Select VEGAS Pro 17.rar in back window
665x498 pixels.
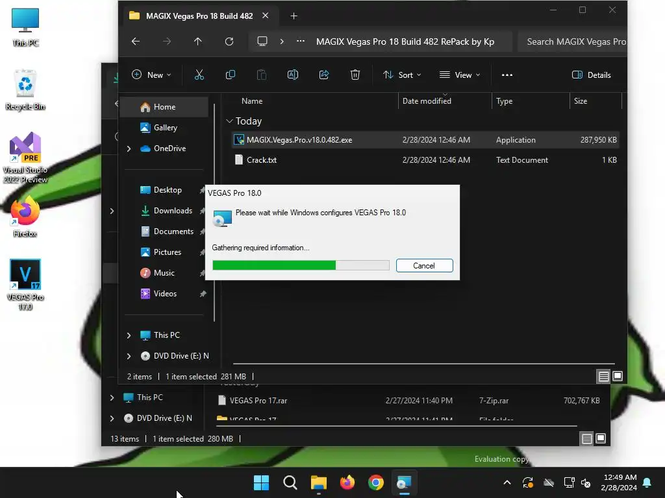(408, 401)
